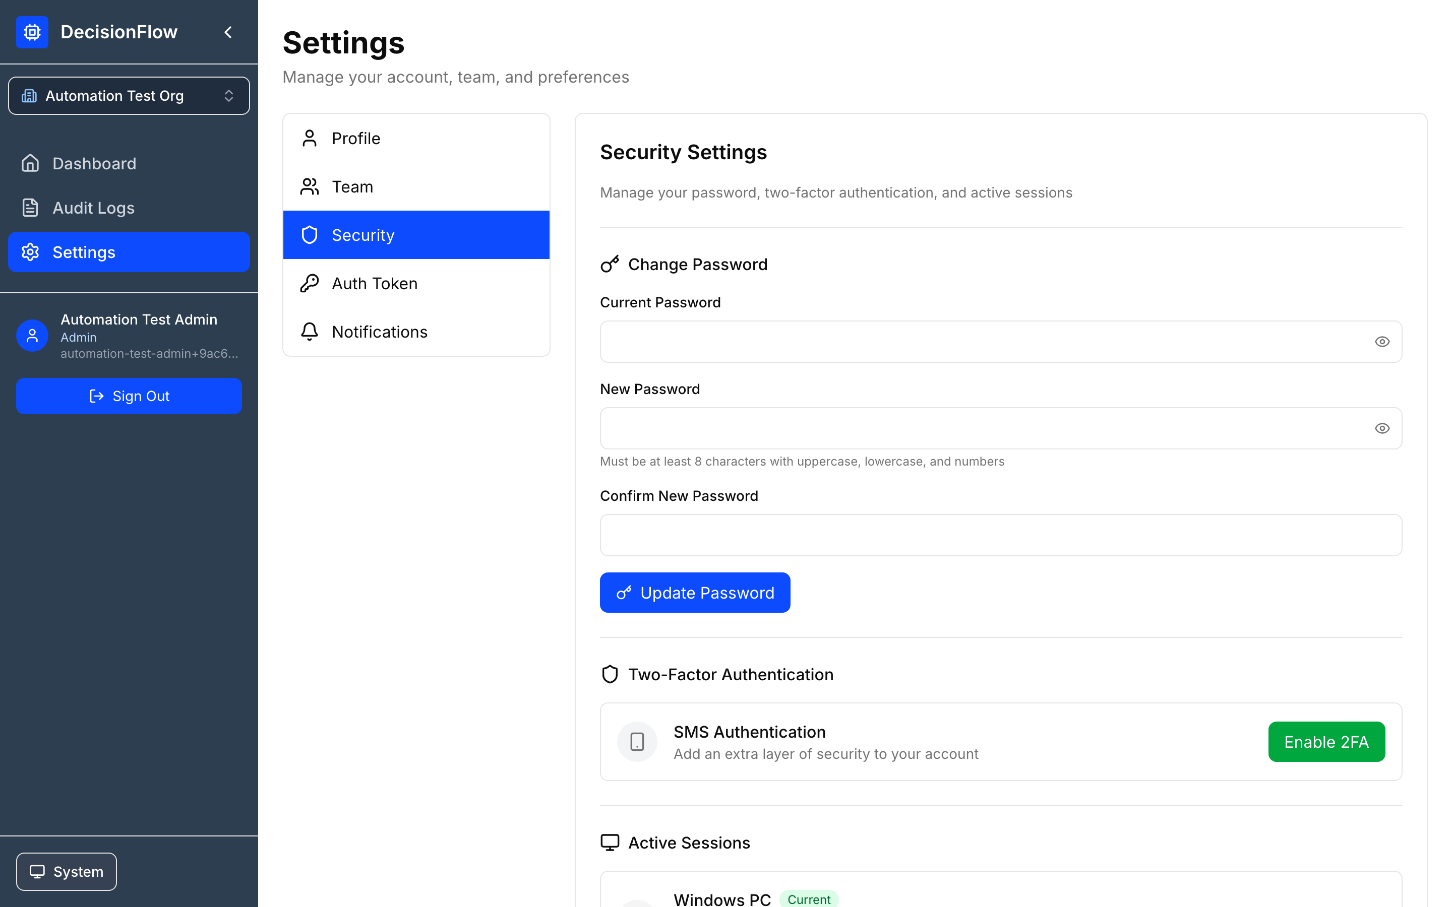This screenshot has height=907, width=1452.
Task: Click the bell icon next to Notifications
Action: tap(310, 332)
